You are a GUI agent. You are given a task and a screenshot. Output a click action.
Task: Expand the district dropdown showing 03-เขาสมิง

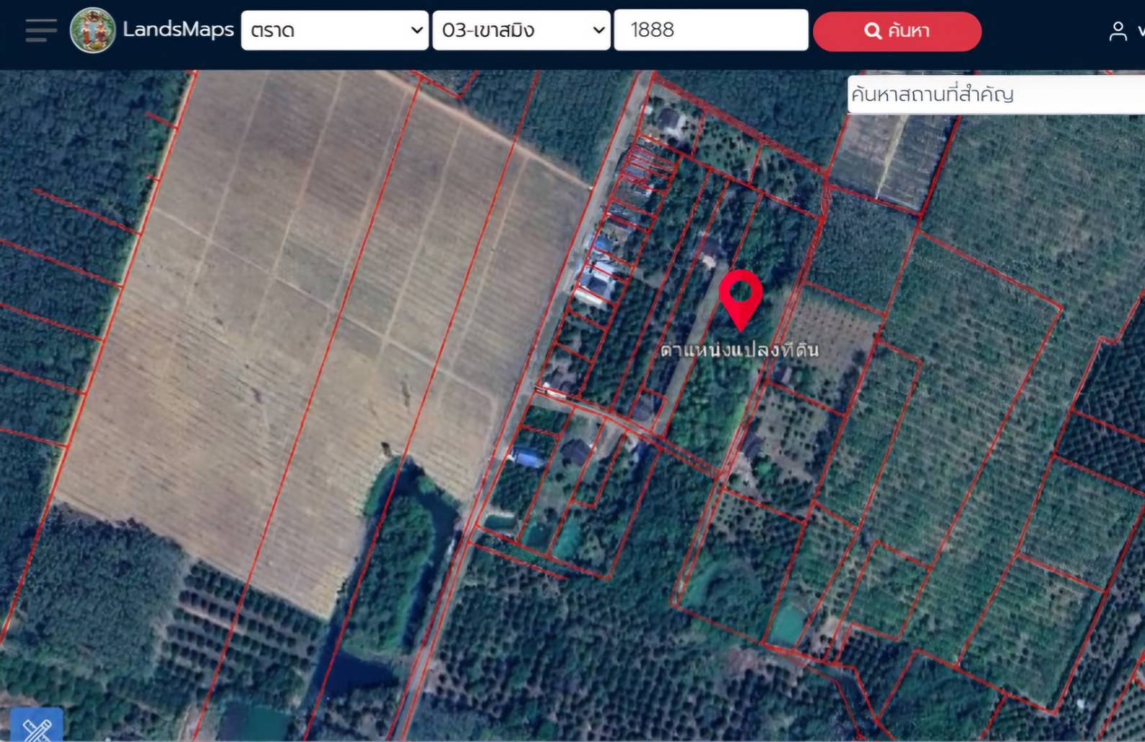[x=521, y=30]
